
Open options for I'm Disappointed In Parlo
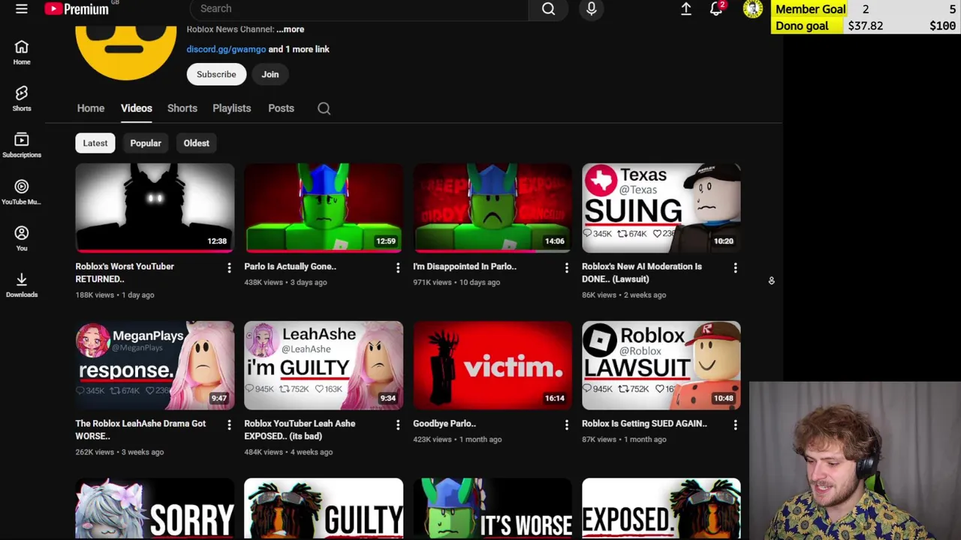(566, 268)
